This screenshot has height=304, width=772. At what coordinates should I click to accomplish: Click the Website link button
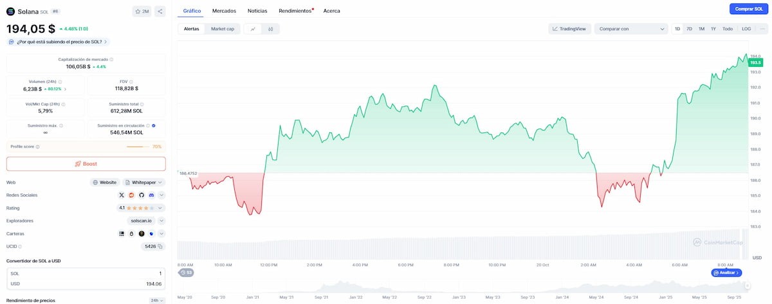pos(105,183)
